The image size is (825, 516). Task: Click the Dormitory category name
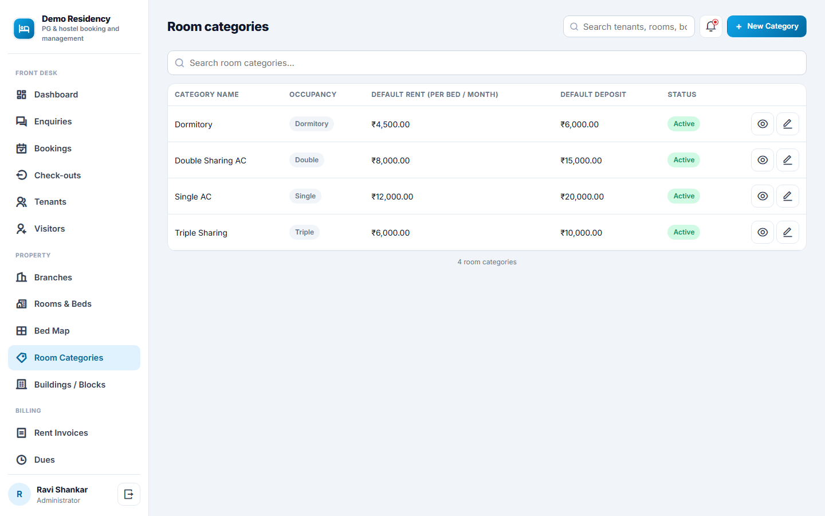(x=194, y=124)
